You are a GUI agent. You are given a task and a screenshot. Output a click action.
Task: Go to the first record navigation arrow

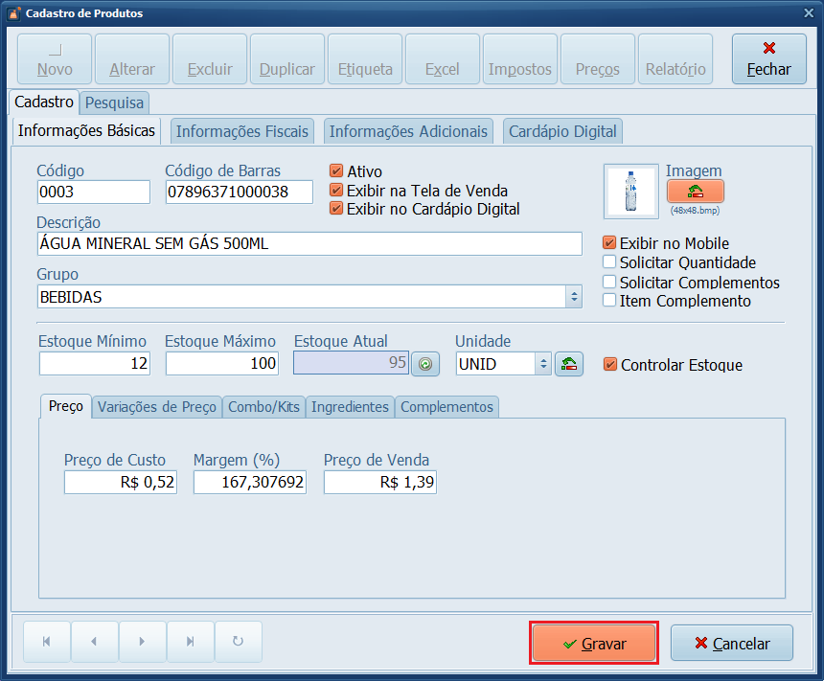point(47,642)
